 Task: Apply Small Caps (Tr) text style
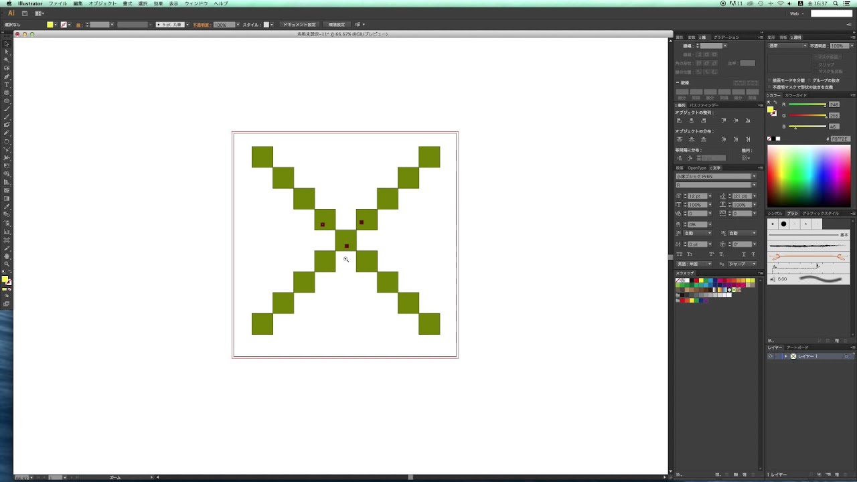pyautogui.click(x=690, y=254)
